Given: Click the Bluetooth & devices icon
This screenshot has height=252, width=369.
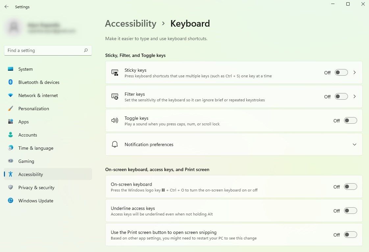Looking at the screenshot, I should pos(11,82).
